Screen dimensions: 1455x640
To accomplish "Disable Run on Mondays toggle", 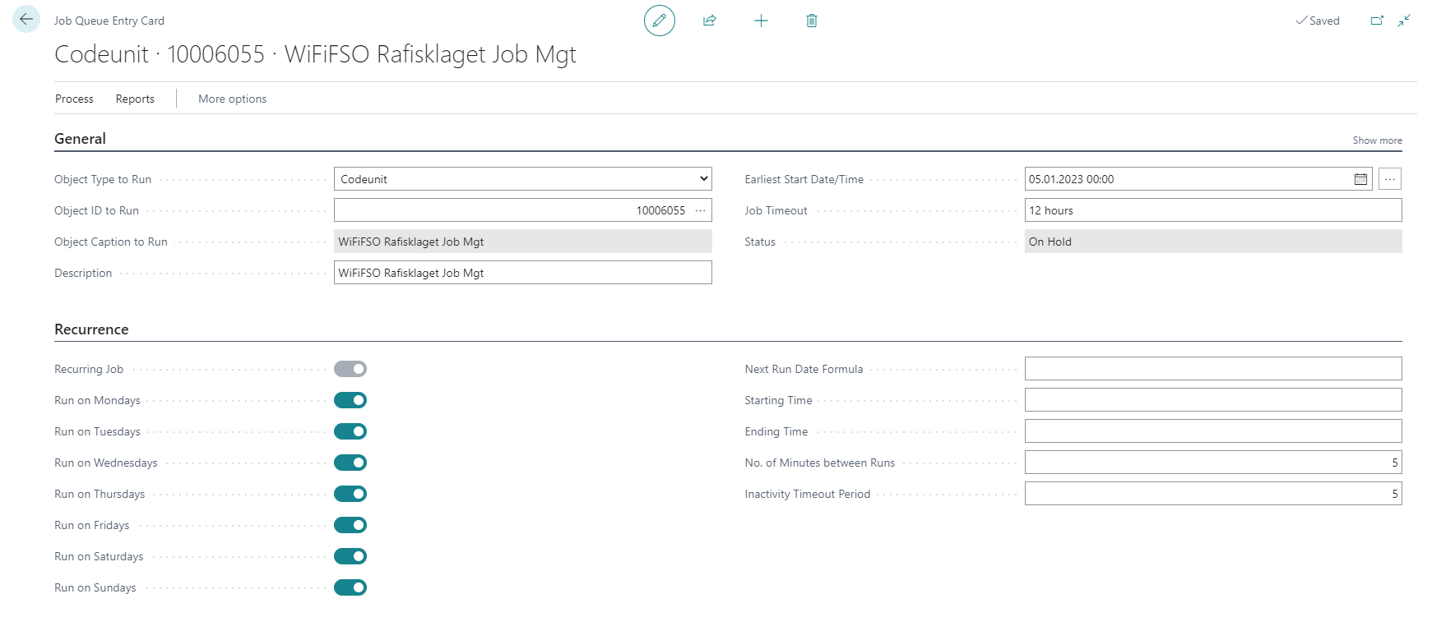I will click(350, 400).
